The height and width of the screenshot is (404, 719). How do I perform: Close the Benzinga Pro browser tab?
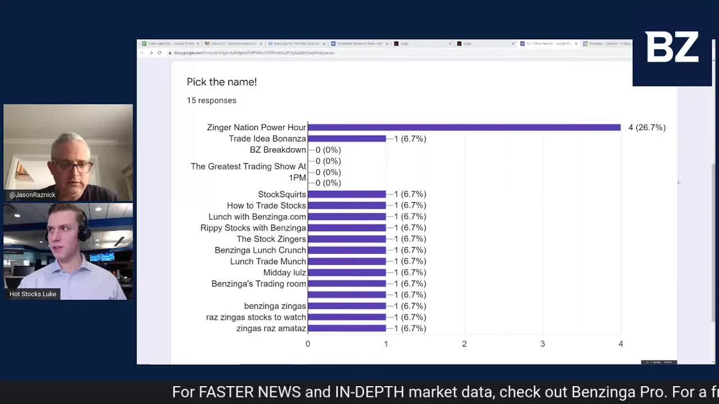tap(324, 43)
